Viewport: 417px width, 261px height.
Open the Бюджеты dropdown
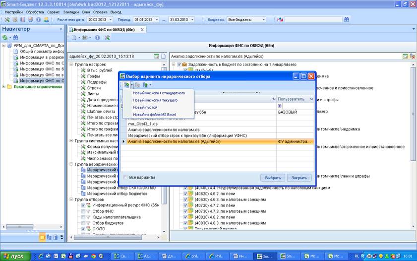pyautogui.click(x=264, y=19)
